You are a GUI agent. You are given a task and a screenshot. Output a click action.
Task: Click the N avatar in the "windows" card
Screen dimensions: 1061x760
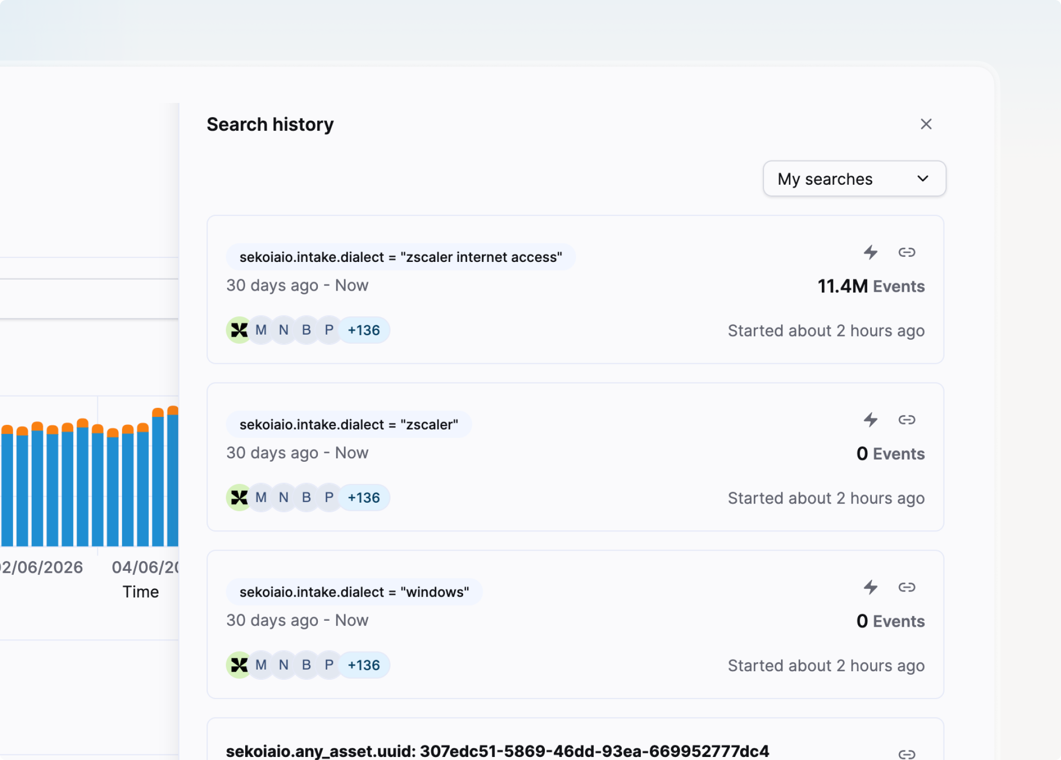(x=284, y=665)
